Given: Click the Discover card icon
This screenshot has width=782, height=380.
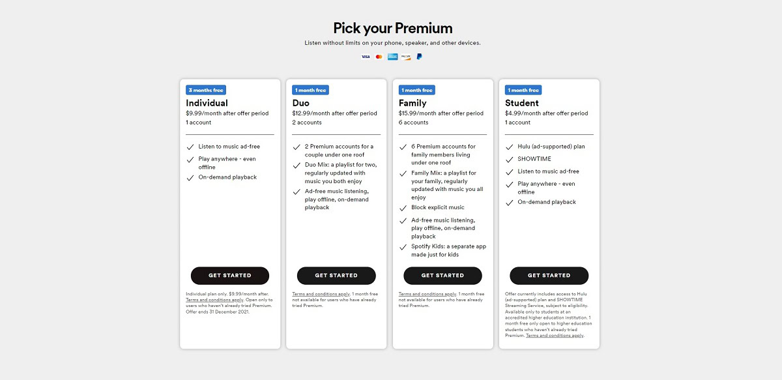Looking at the screenshot, I should tap(406, 57).
